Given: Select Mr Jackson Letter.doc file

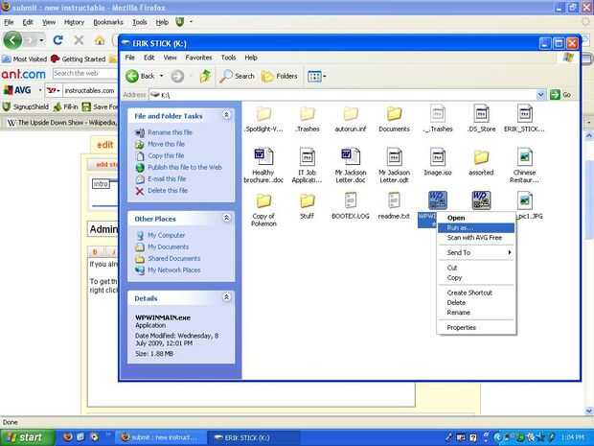Looking at the screenshot, I should (x=351, y=165).
